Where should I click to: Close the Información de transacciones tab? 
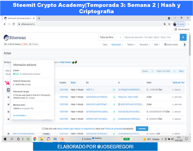tap(34, 18)
